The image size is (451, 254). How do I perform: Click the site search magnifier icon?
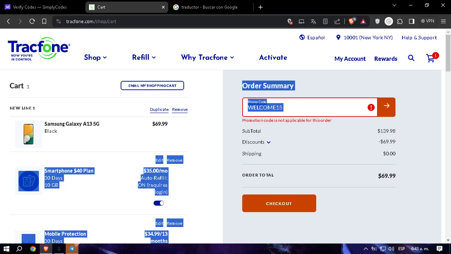(411, 58)
